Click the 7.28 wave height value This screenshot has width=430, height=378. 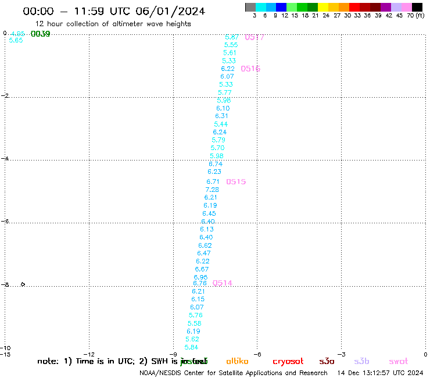tap(212, 190)
